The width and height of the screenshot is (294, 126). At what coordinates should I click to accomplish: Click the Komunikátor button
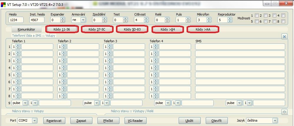[x=26, y=29]
